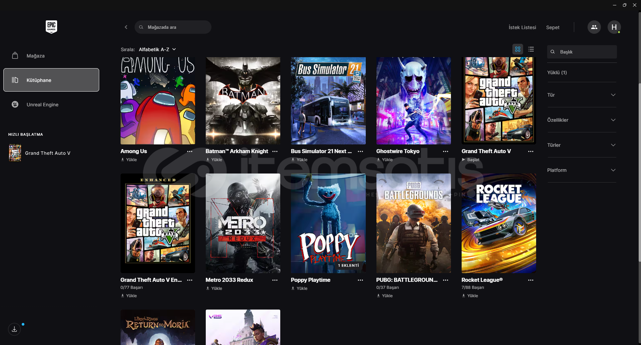The width and height of the screenshot is (641, 345).
Task: Open Unreal Engine in the sidebar
Action: tap(51, 104)
